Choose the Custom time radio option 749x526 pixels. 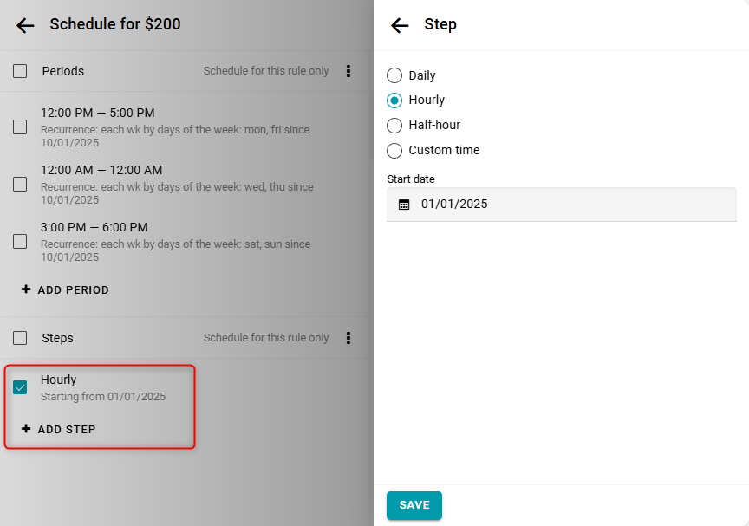coord(394,151)
